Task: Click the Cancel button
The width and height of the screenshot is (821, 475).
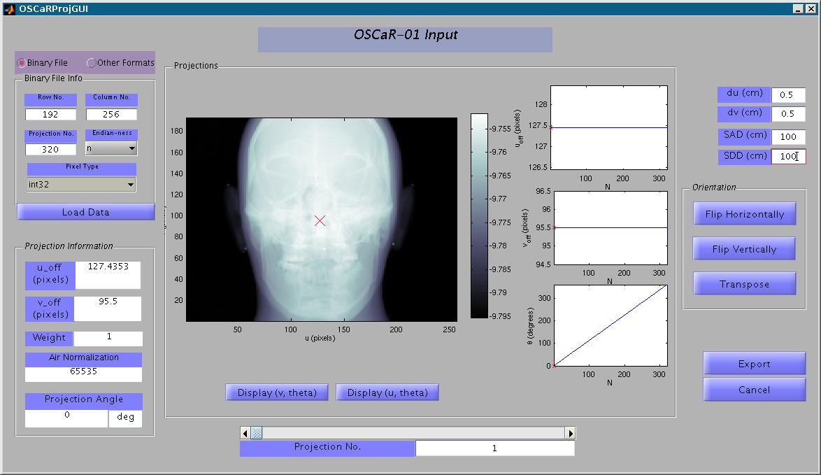Action: coord(754,390)
